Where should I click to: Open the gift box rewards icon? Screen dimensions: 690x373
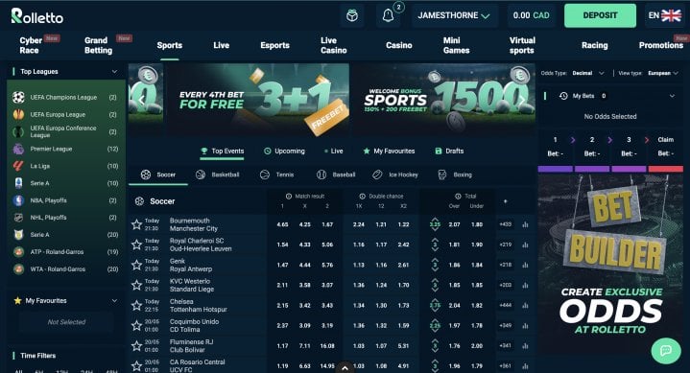click(352, 16)
